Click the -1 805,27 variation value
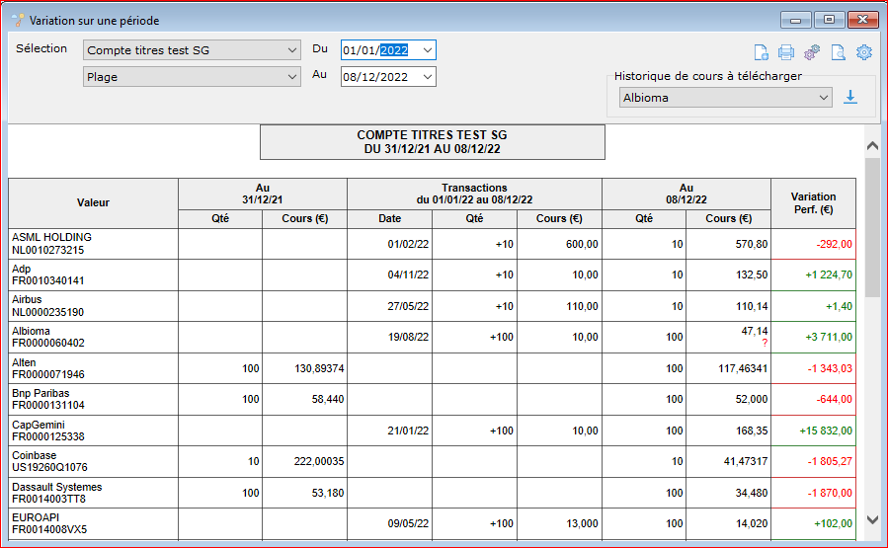Image resolution: width=888 pixels, height=548 pixels. coord(830,461)
